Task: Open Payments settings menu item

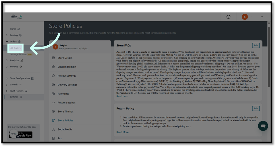Action: click(x=63, y=94)
